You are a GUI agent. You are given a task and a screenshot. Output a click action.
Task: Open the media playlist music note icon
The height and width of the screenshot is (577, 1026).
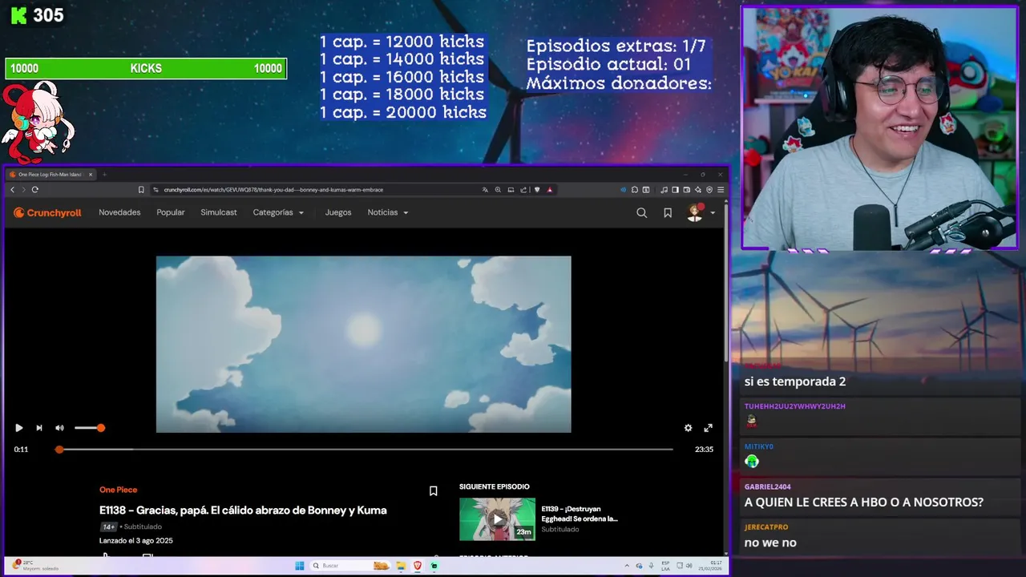coord(664,190)
